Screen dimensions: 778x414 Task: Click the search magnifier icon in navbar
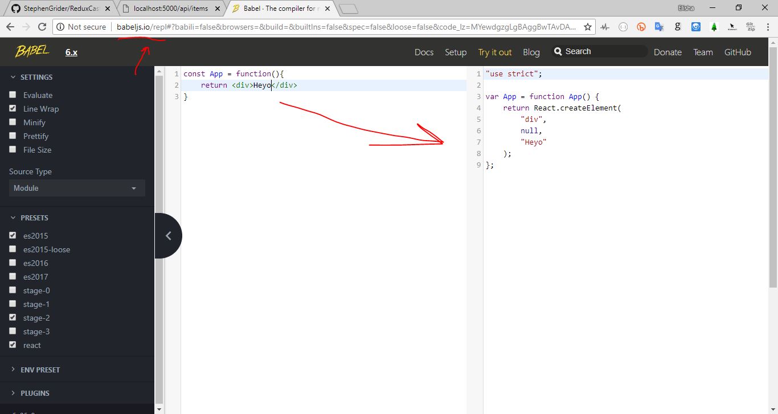click(x=558, y=51)
